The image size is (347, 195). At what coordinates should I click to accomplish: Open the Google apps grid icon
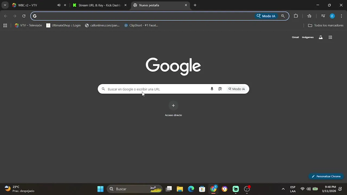point(330,37)
